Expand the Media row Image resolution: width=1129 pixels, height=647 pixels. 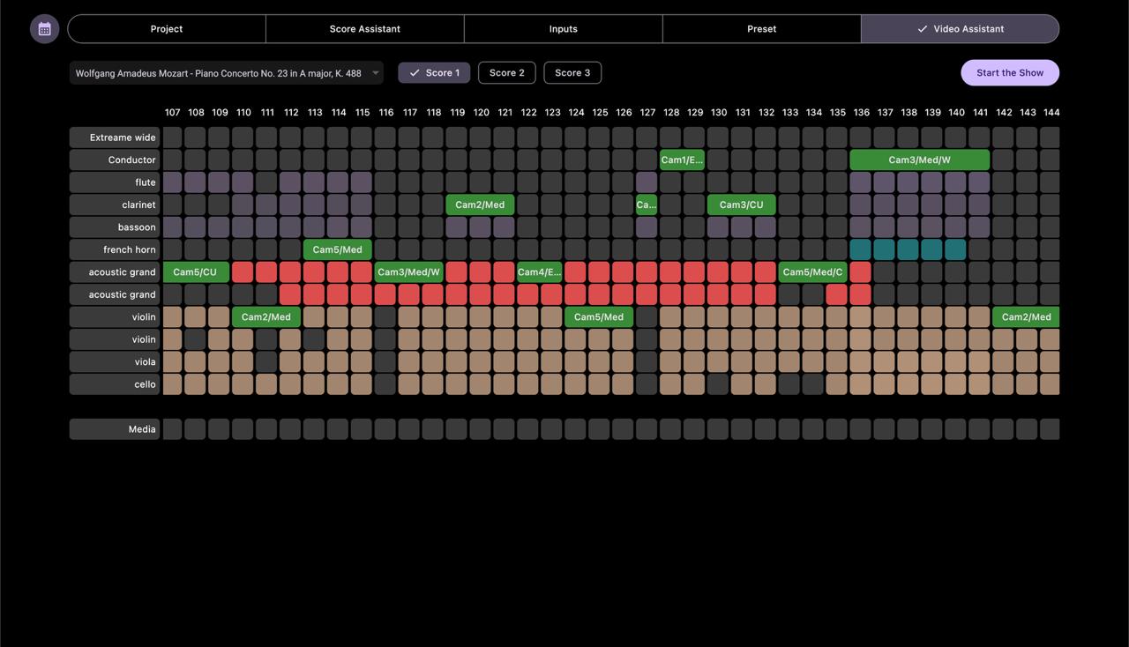coord(143,429)
